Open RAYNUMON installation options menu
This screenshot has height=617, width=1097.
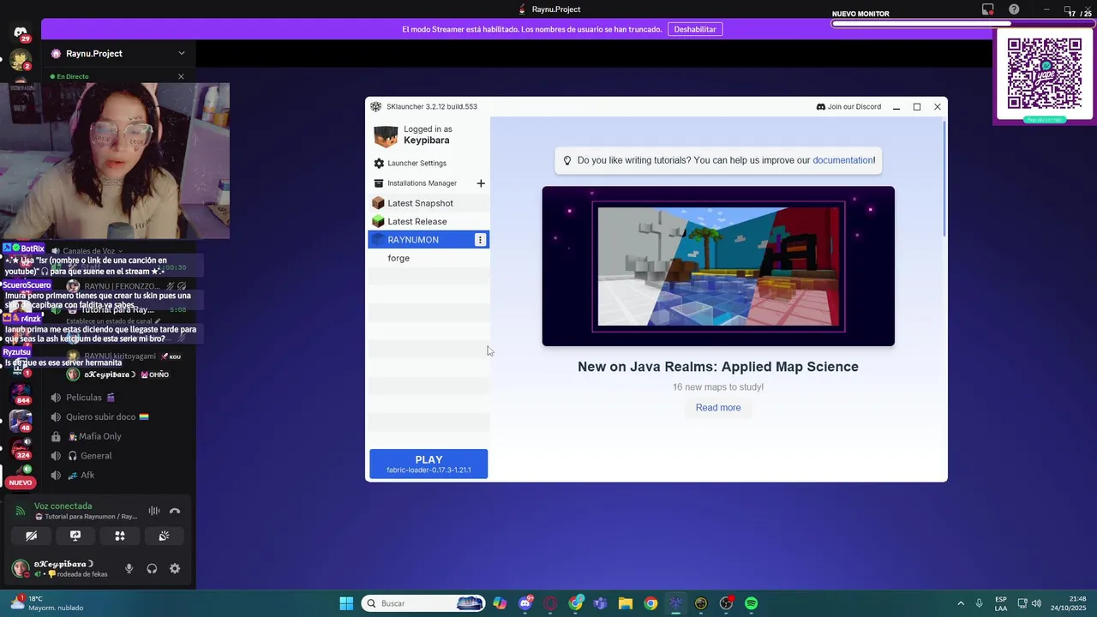click(x=480, y=240)
